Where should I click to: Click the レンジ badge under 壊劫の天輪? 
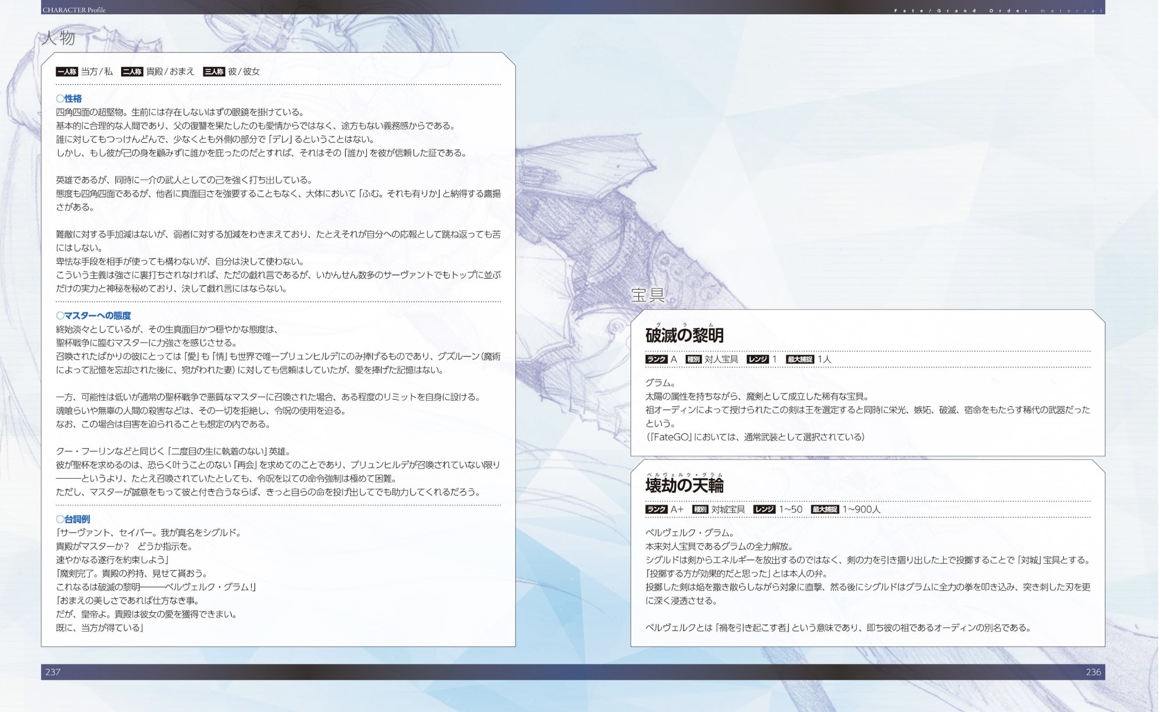(x=763, y=509)
